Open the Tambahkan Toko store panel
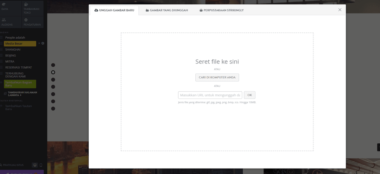The width and height of the screenshot is (380, 174). 33,8
